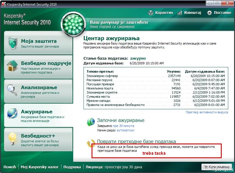The width and height of the screenshot is (235, 173).
Task: Click the shopping cart icon on Купи лиценцу
Action: [205, 167]
